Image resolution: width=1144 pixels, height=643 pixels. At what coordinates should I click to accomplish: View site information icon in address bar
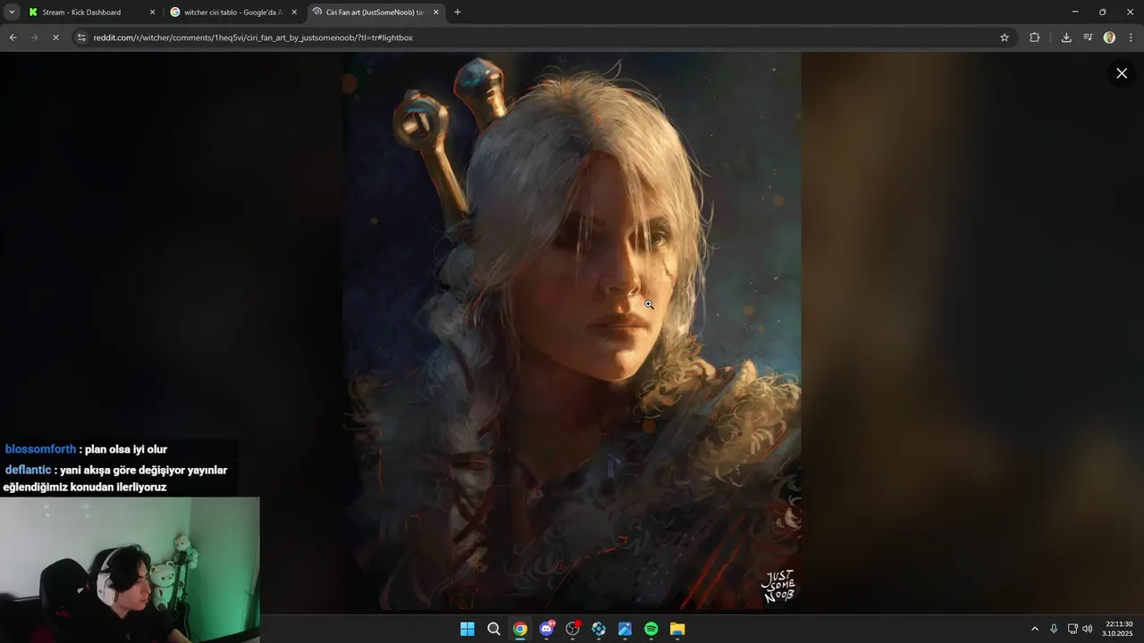click(81, 38)
